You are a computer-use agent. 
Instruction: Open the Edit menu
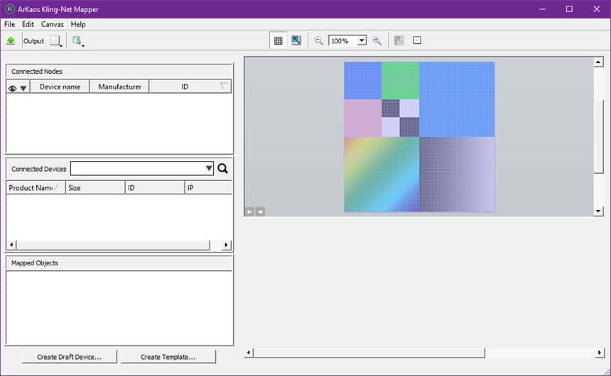(x=28, y=24)
